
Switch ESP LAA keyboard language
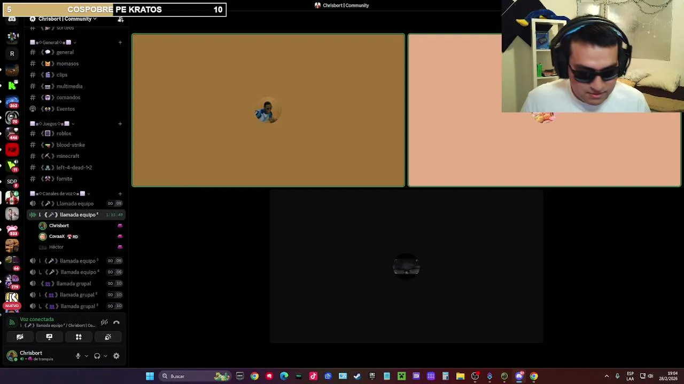coord(630,376)
